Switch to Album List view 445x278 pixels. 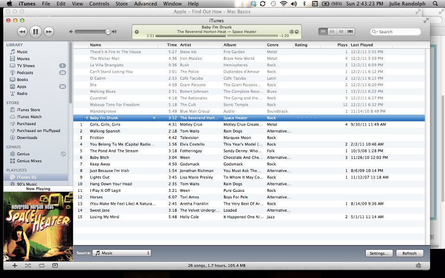[332, 32]
